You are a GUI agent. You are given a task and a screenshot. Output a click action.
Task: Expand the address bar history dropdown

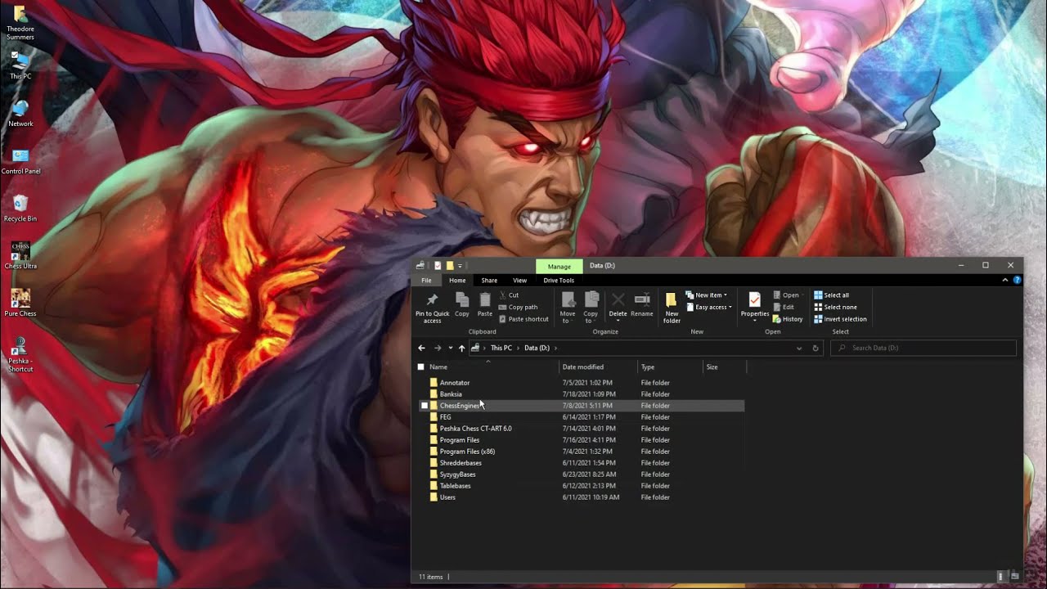coord(799,348)
